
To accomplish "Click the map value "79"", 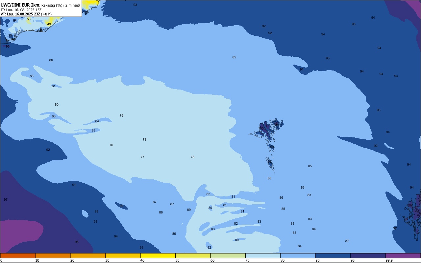I will click(121, 116).
